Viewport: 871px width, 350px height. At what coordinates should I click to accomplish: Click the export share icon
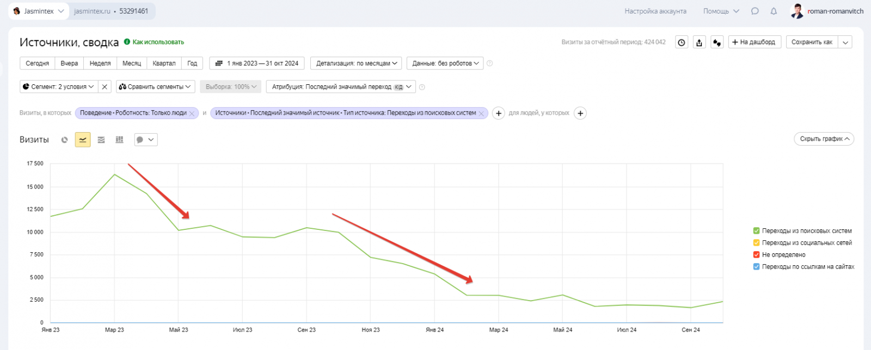[699, 42]
